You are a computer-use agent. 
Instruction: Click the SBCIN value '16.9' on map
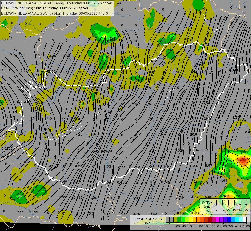coord(165,167)
